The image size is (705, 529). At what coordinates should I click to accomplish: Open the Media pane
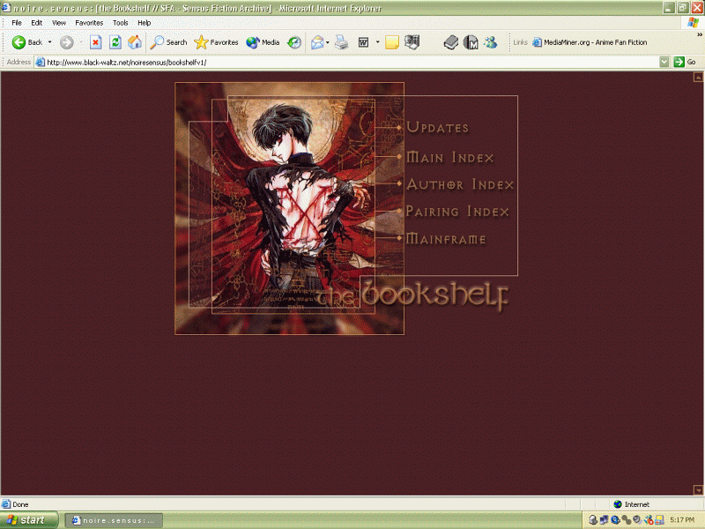pos(263,41)
